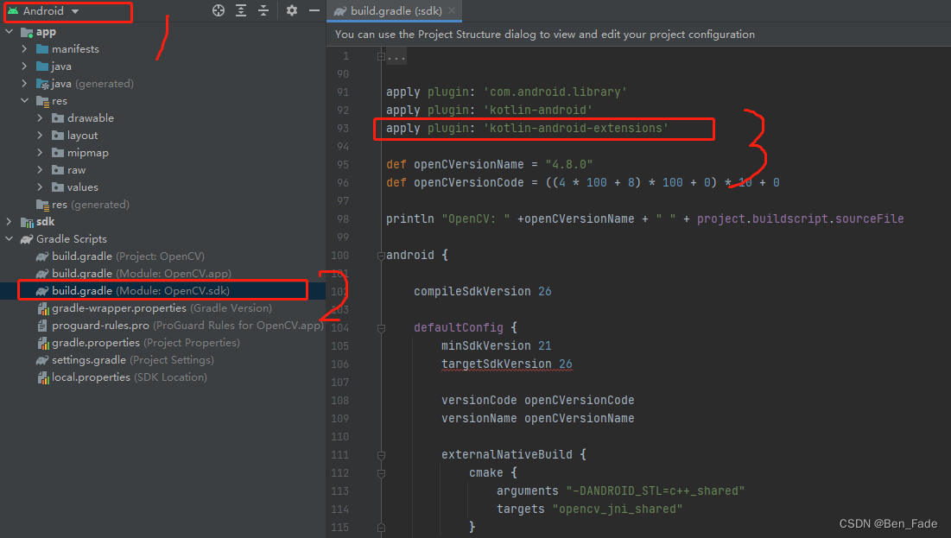Fold the cmake block at line 112
The height and width of the screenshot is (538, 951).
(x=381, y=473)
